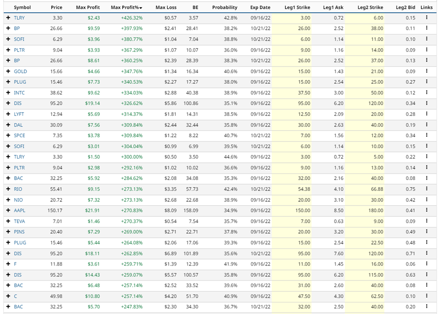Open links menu for SOFI row with $3.96 profit
This screenshot has width=438, height=314.
pos(426,39)
